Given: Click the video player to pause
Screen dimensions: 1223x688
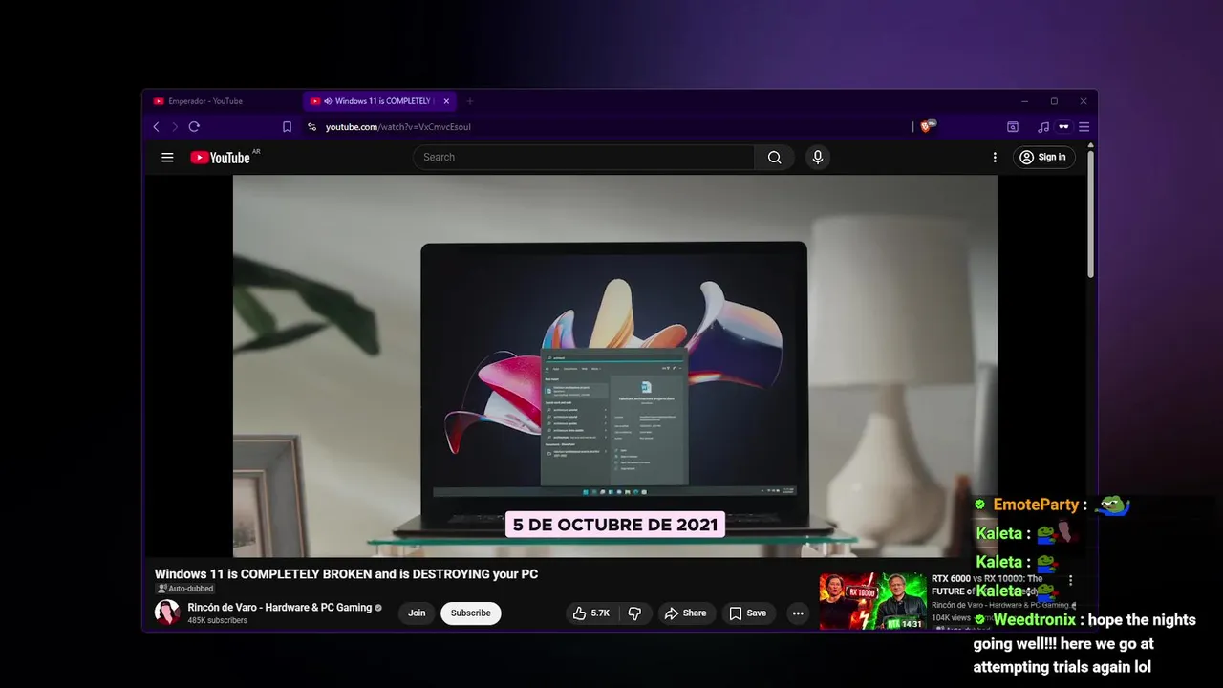Looking at the screenshot, I should click(614, 366).
